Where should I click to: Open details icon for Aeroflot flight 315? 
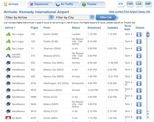139,56
